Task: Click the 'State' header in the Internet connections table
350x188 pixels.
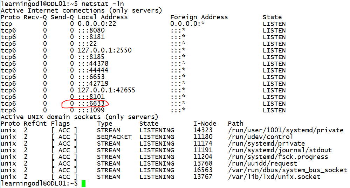Action: [272, 17]
